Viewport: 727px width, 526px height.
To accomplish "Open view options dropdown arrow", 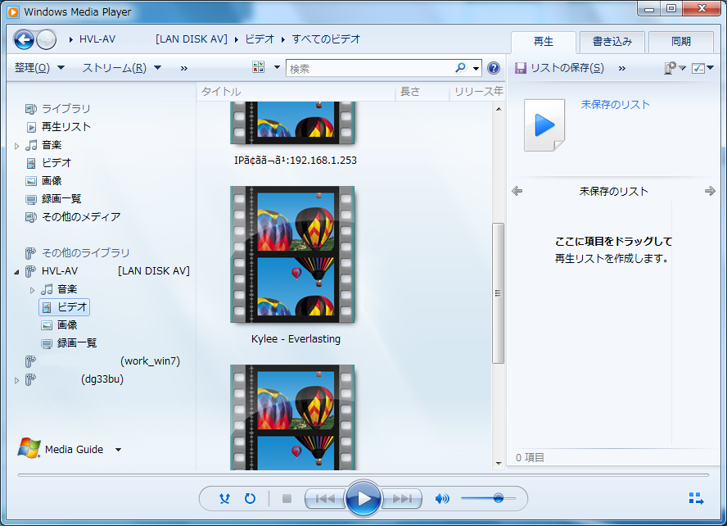I will [x=278, y=67].
